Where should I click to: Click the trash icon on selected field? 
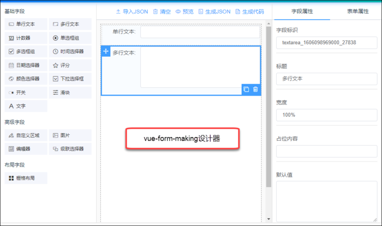click(x=255, y=89)
